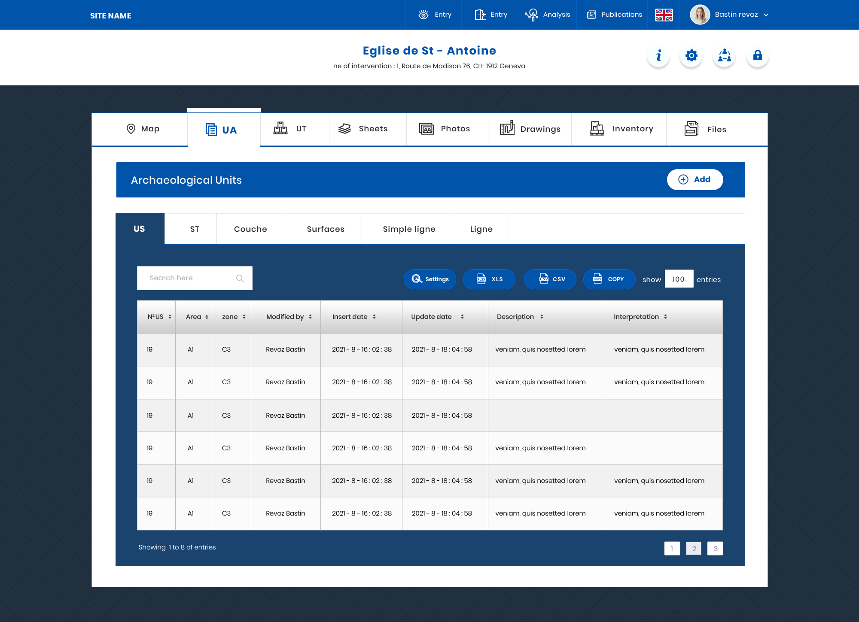Export the table as XLS
The height and width of the screenshot is (622, 859).
point(489,279)
